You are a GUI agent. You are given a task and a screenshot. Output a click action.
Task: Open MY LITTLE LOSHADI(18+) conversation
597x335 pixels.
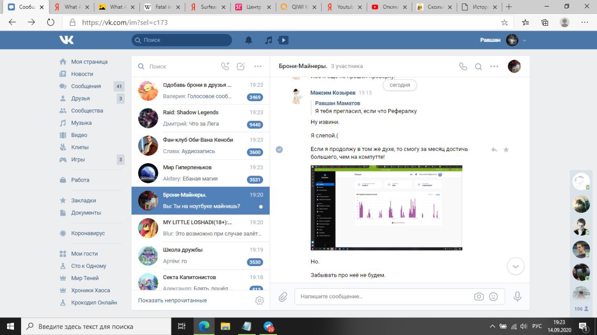pyautogui.click(x=201, y=228)
